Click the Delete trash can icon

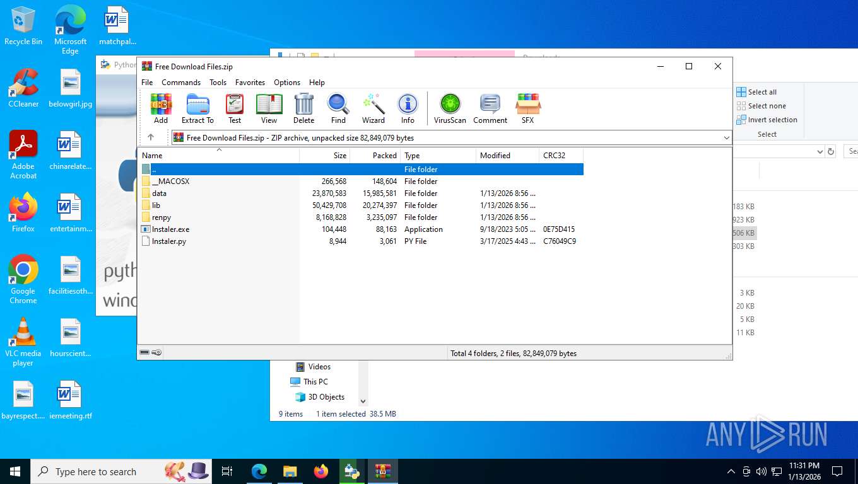point(303,108)
